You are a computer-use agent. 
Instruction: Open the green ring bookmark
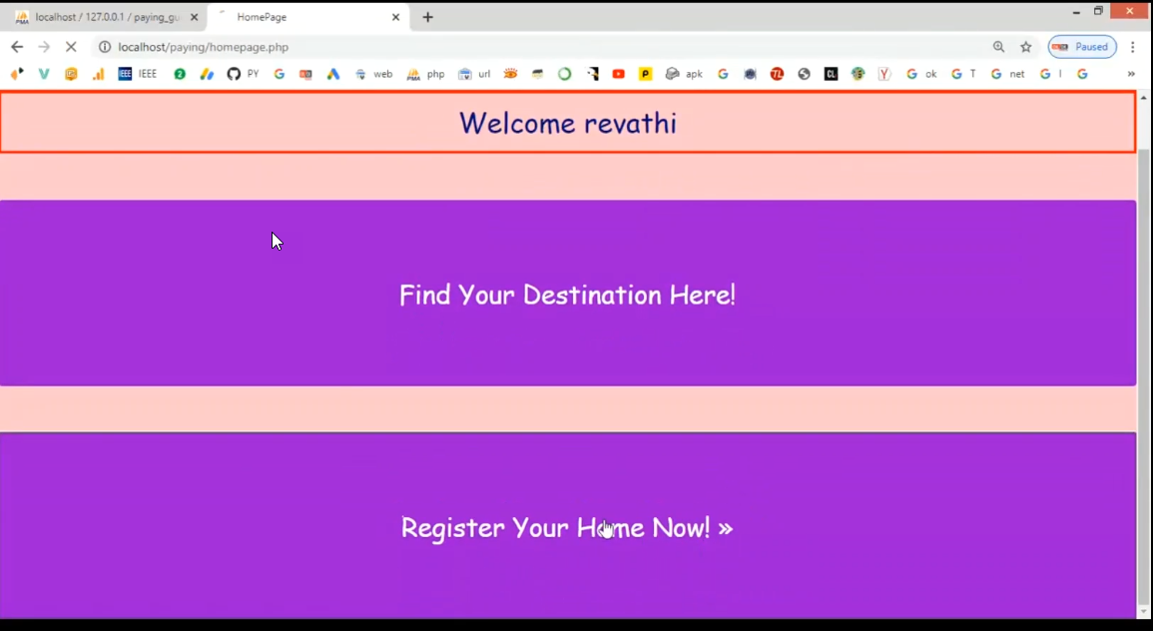coord(564,74)
